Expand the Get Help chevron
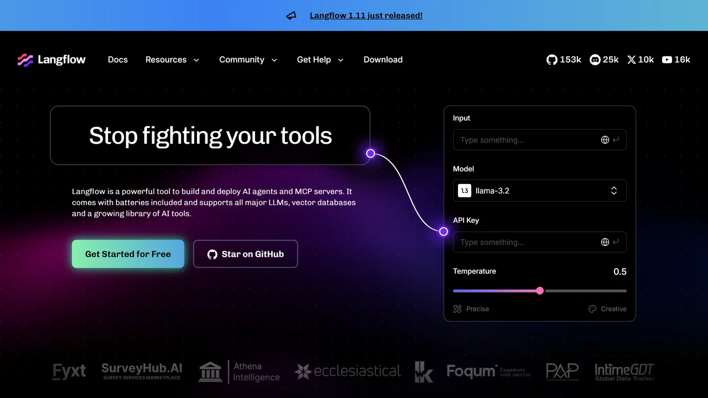Screen dimensions: 708x398 341,60
